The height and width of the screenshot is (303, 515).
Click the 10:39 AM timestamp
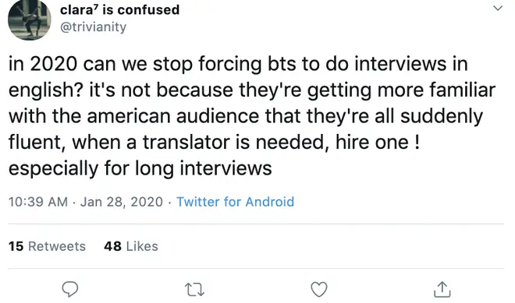[38, 202]
